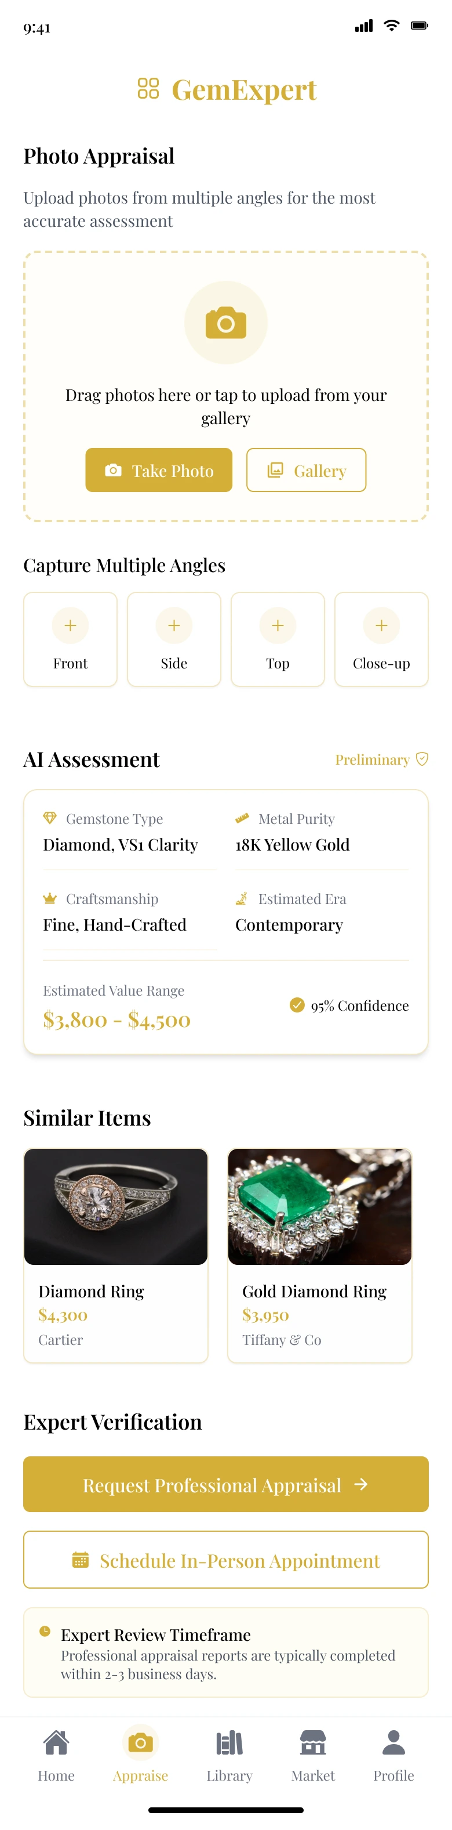
Task: Select the Appraise tab
Action: coord(140,1755)
